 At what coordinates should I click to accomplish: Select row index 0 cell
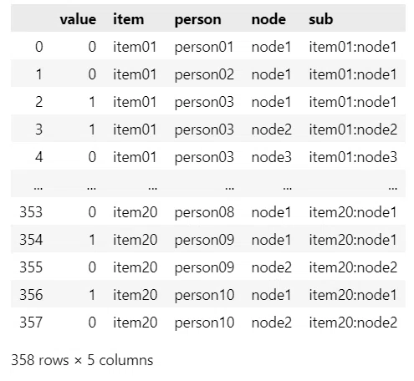[39, 47]
